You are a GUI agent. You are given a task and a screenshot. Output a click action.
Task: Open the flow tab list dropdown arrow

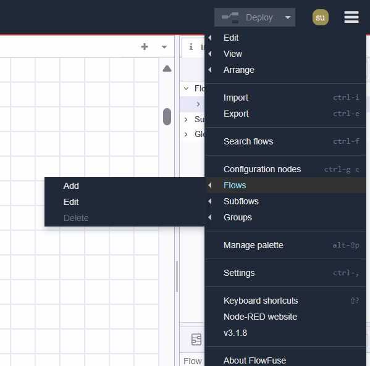tap(164, 47)
